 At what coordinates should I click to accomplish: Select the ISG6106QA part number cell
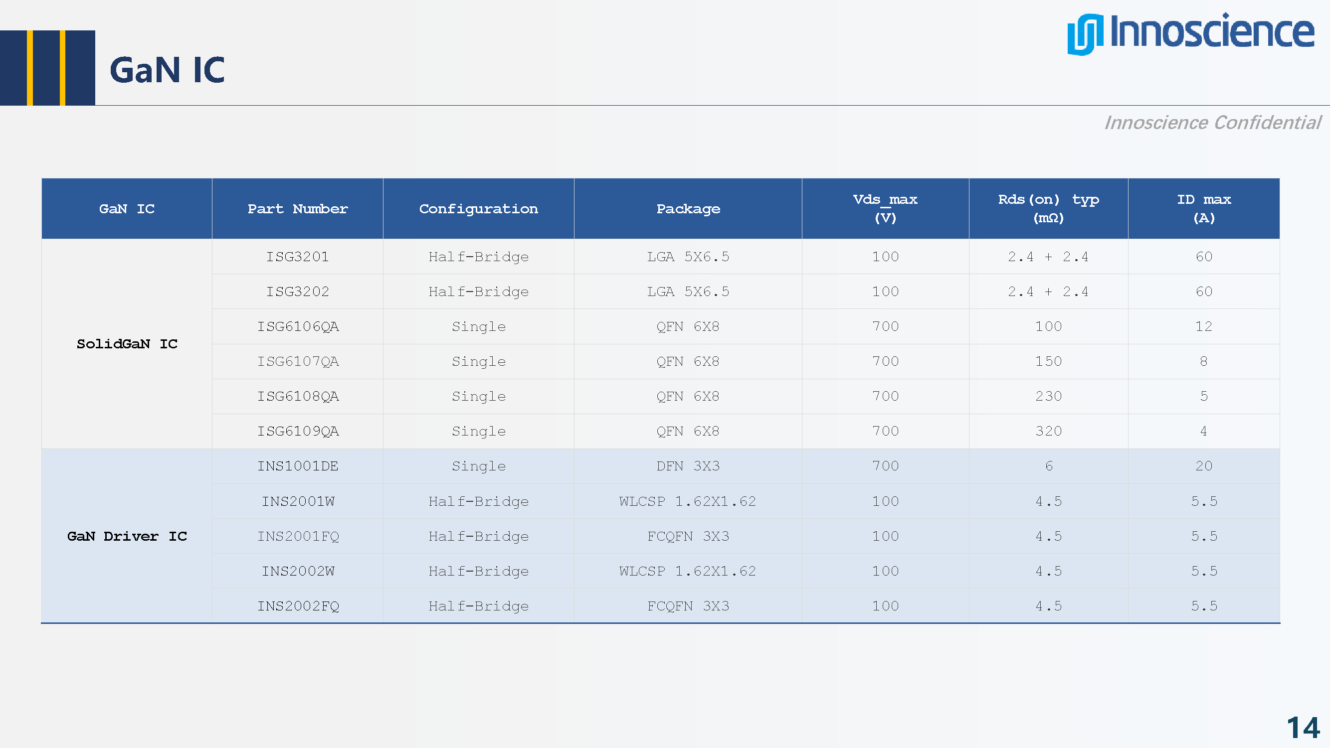pyautogui.click(x=298, y=326)
